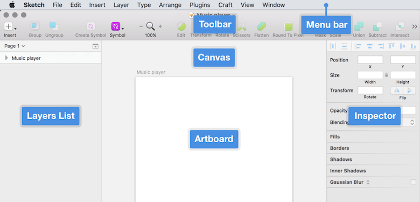
Task: Toggle the pages list collapse icon
Action: (x=95, y=46)
